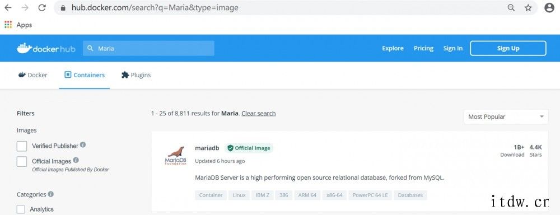
Task: Open the mariadb image title
Action: pyautogui.click(x=207, y=148)
